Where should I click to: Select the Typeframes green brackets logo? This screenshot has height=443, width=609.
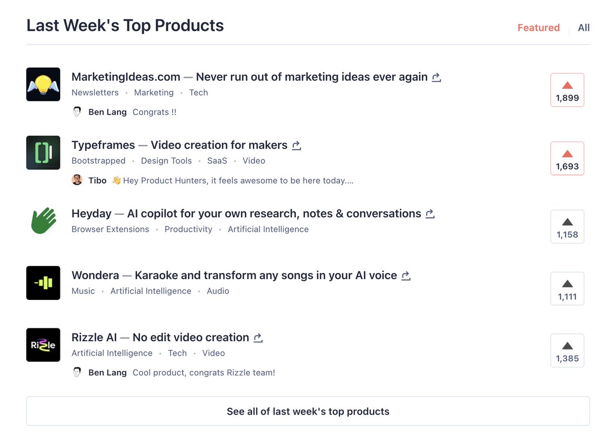[x=43, y=152]
